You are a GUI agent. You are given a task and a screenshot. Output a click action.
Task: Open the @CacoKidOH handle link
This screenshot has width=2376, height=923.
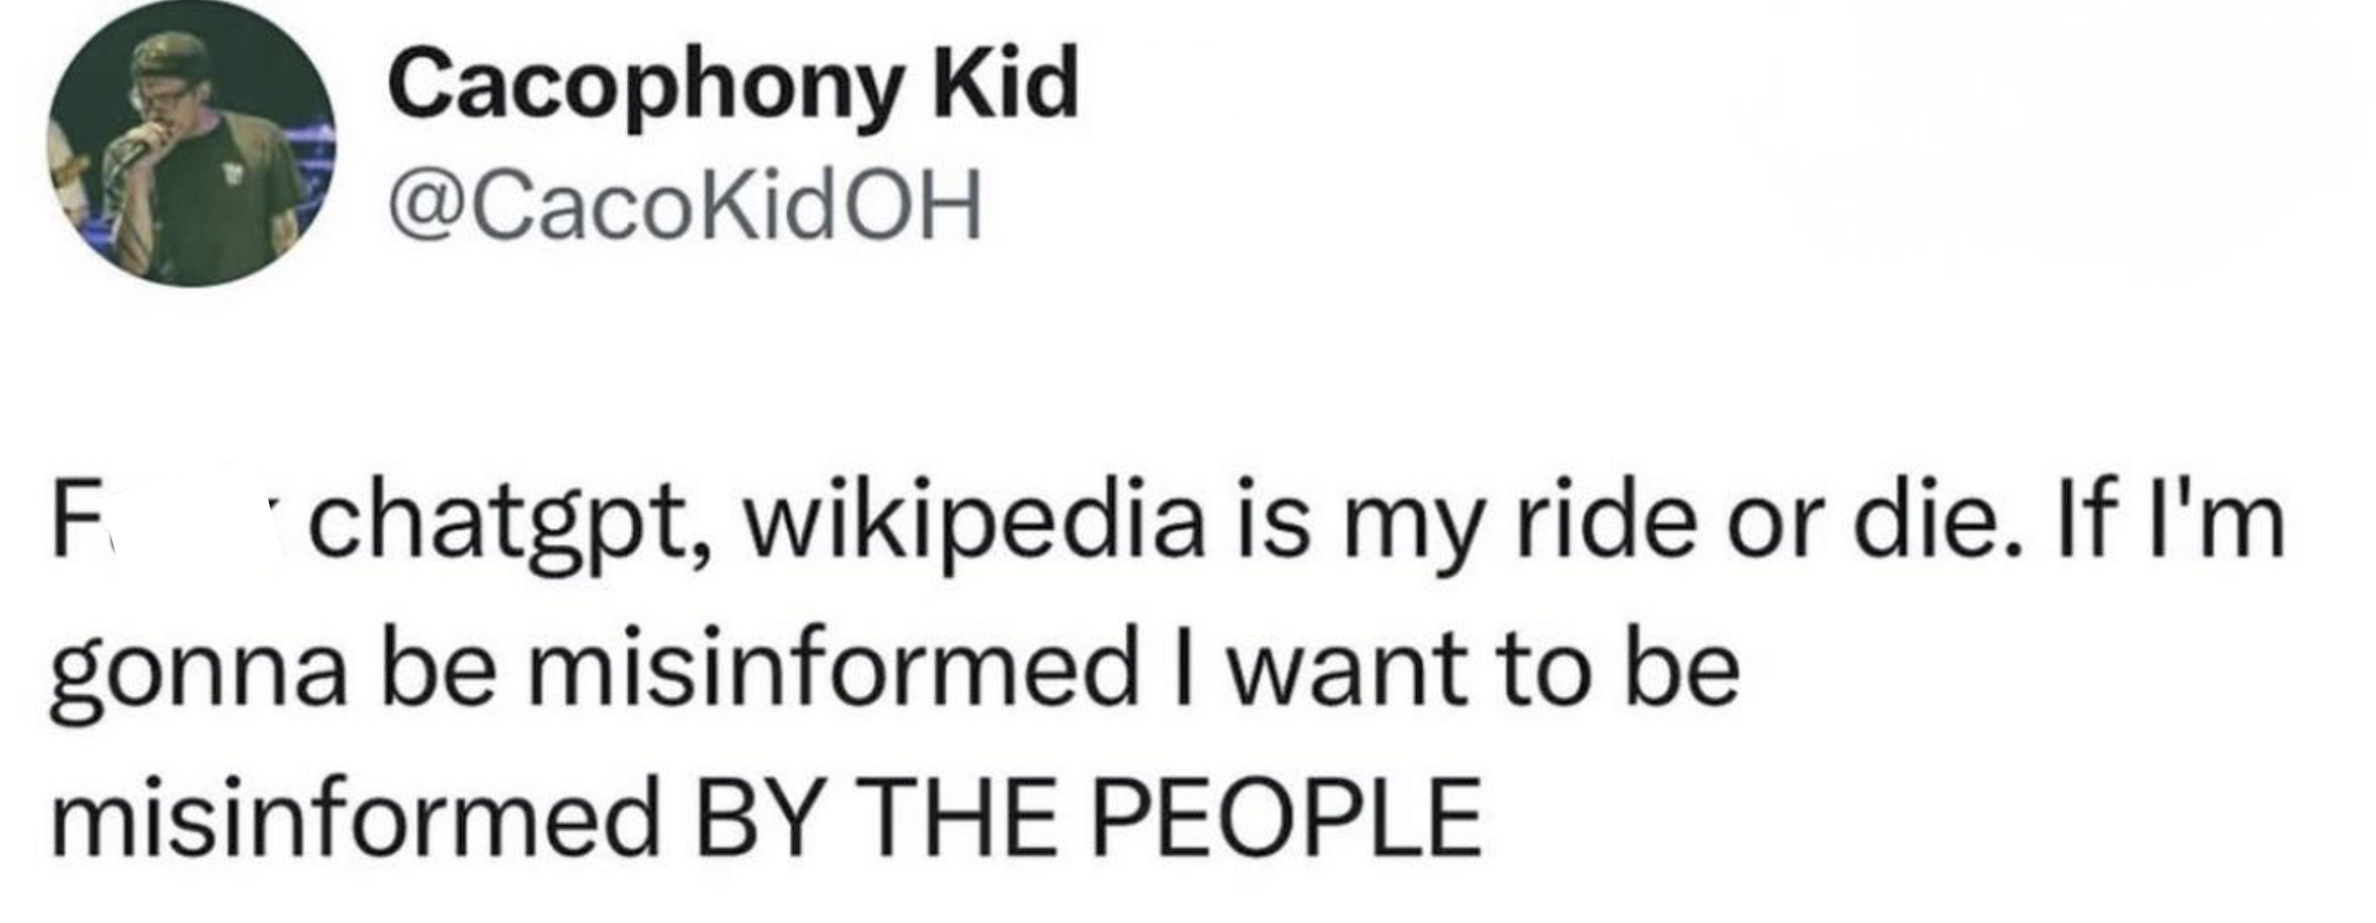[x=685, y=210]
